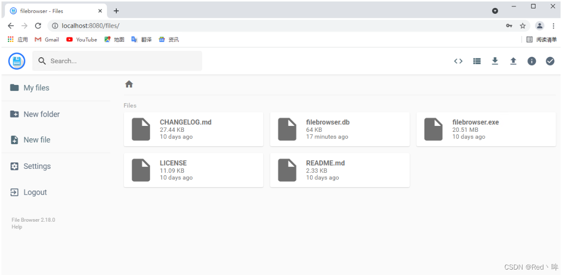Open the file info icon

[x=531, y=61]
